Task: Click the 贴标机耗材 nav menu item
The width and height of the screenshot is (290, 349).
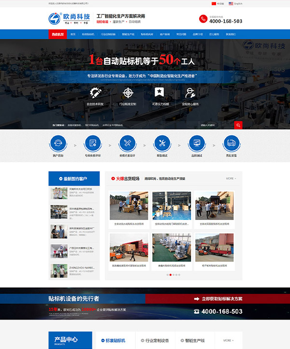Action: [147, 34]
